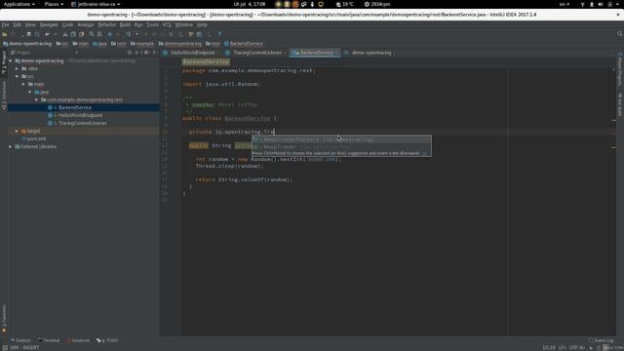624x351 pixels.
Task: Open the Help menu
Action: (202, 24)
